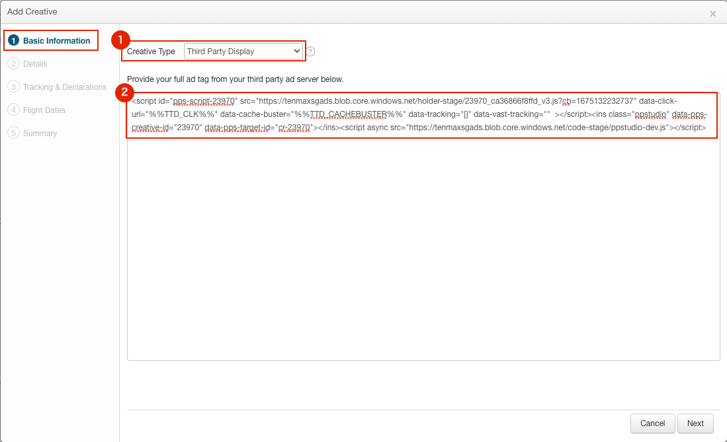Click the 'Provide your full ad tag' instruction text
Viewport: 727px width, 442px height.
(235, 79)
